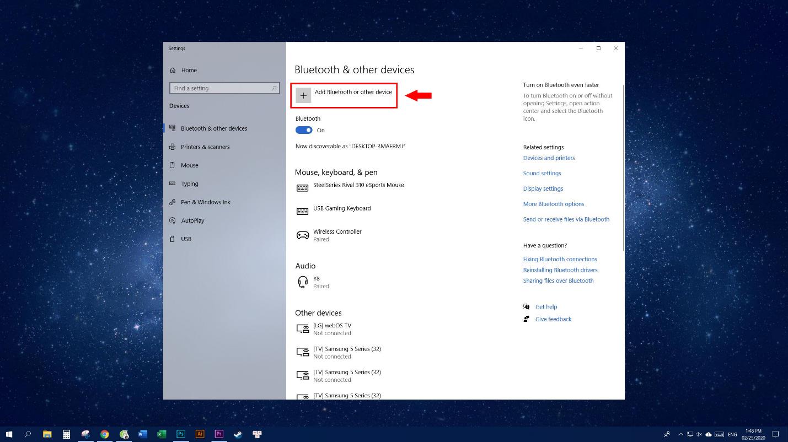The height and width of the screenshot is (442, 788).
Task: Open Fixing Bluetooth connections help link
Action: [560, 260]
